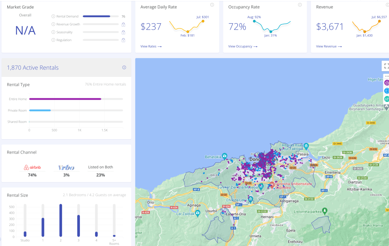Click the lock icon for Revenue Growth
Image resolution: width=389 pixels, height=246 pixels.
[x=123, y=24]
